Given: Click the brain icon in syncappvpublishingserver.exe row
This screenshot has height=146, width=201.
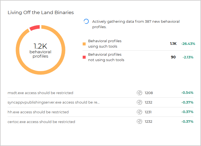Looking at the screenshot, I should 139,102.
